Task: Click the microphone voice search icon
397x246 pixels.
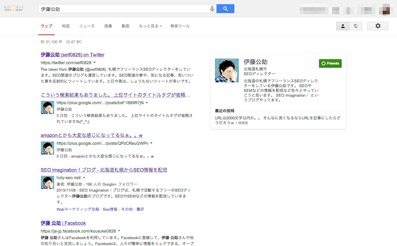Action: [x=212, y=9]
